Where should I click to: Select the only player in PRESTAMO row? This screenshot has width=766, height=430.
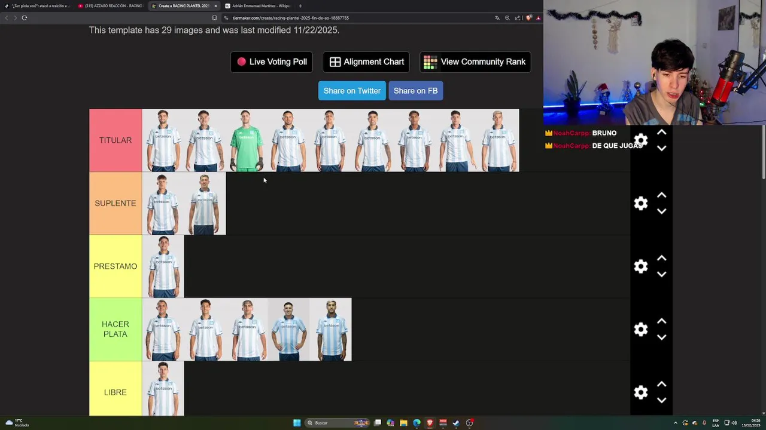point(163,266)
